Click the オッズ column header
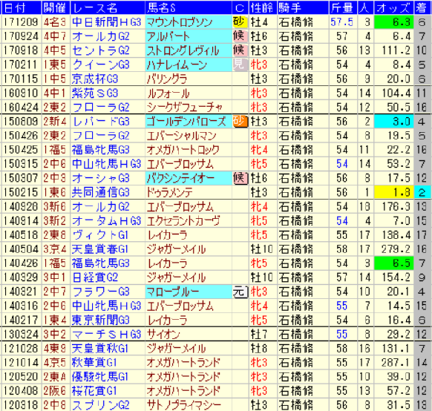This screenshot has width=432, height=411. [393, 7]
